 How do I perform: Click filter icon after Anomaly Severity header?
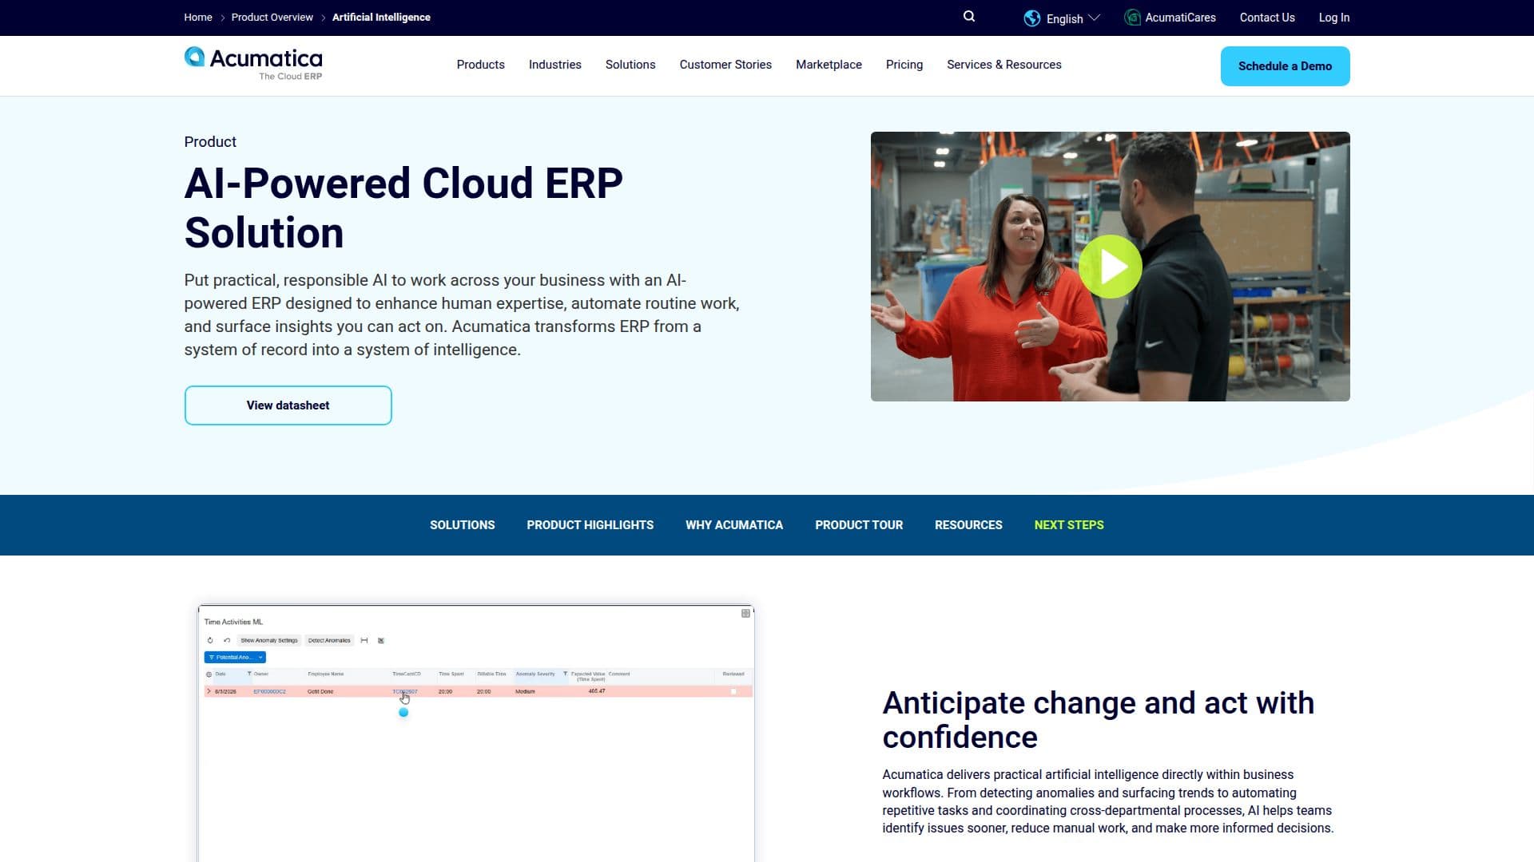click(565, 674)
